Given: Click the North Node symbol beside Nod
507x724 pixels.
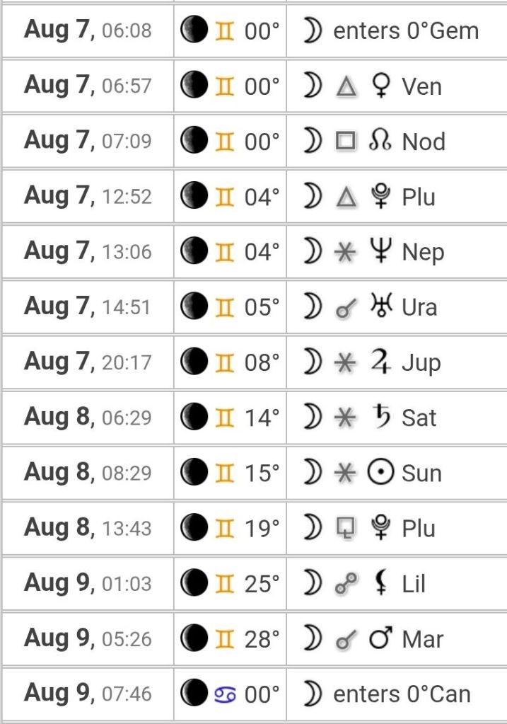Looking at the screenshot, I should (380, 141).
